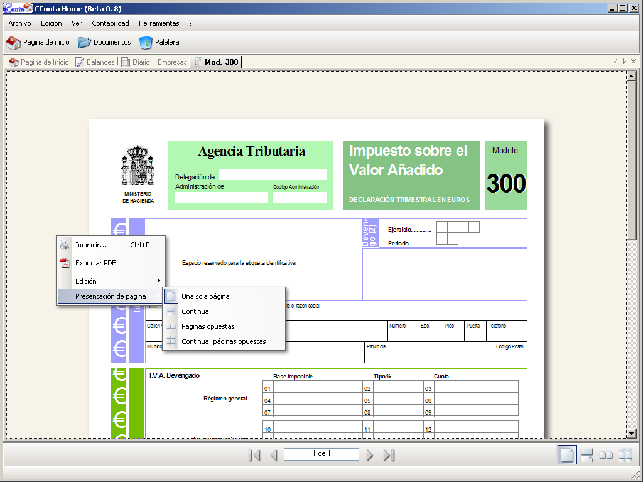Open the Ver menu
This screenshot has width=643, height=482.
click(77, 23)
